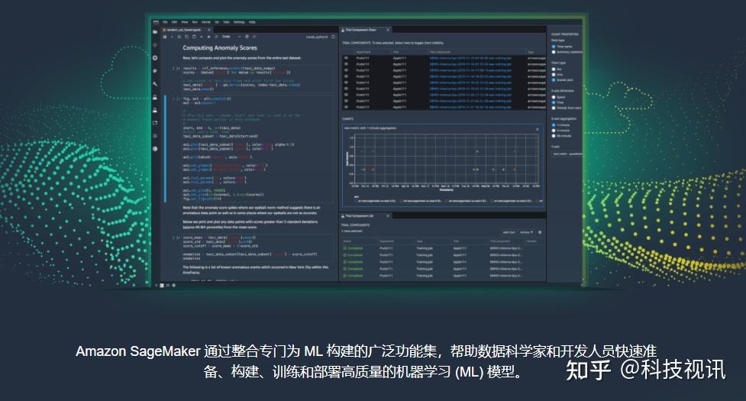Open the Help menu
Screen dimensions: 746x401
tap(252, 22)
